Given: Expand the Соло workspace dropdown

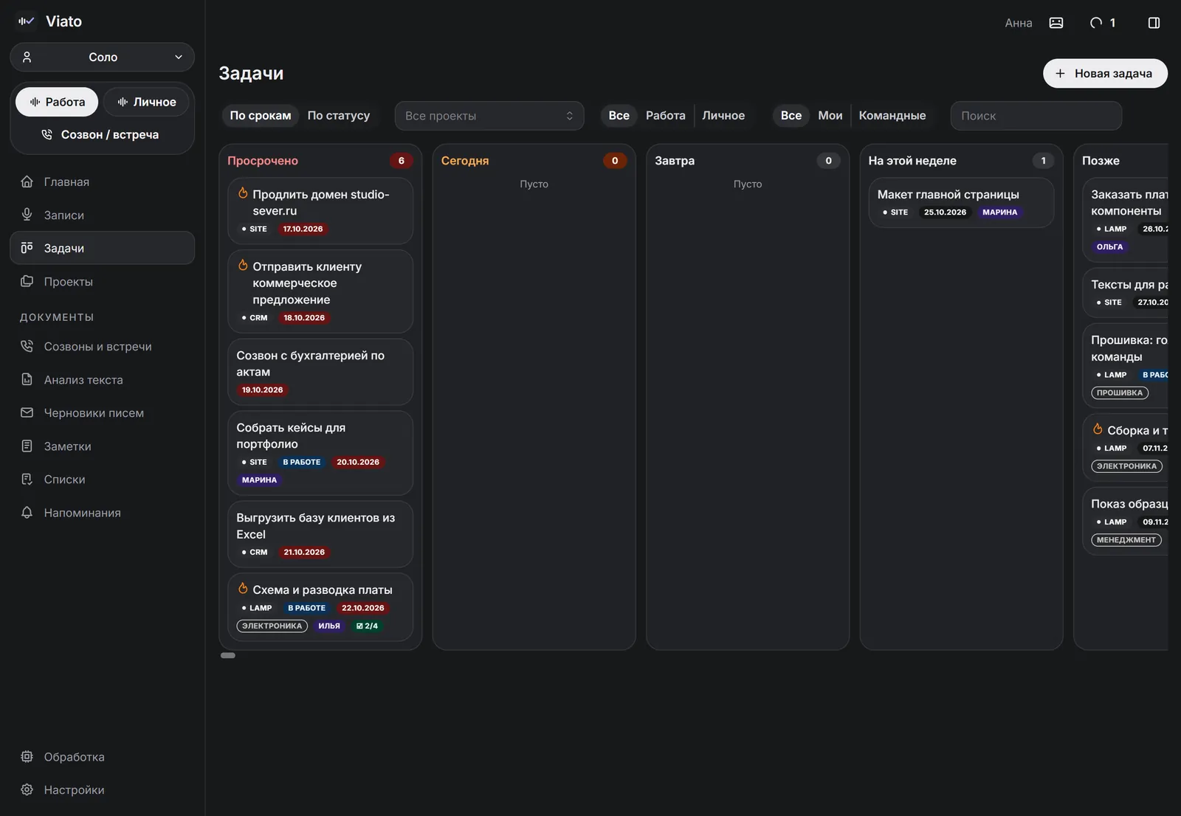Looking at the screenshot, I should 103,57.
